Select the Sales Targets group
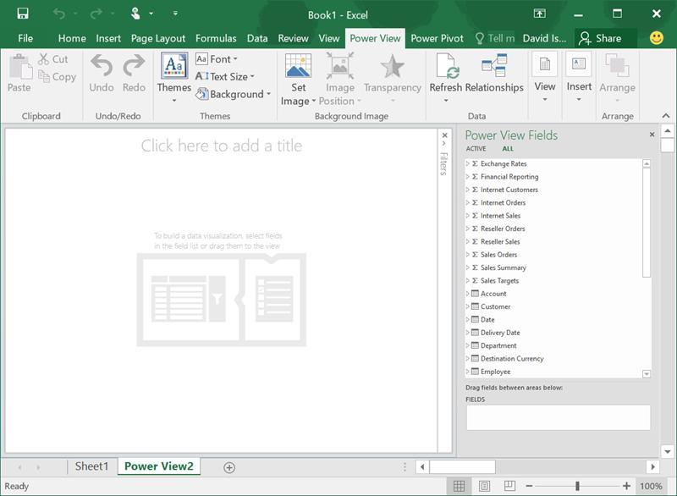 pyautogui.click(x=499, y=281)
